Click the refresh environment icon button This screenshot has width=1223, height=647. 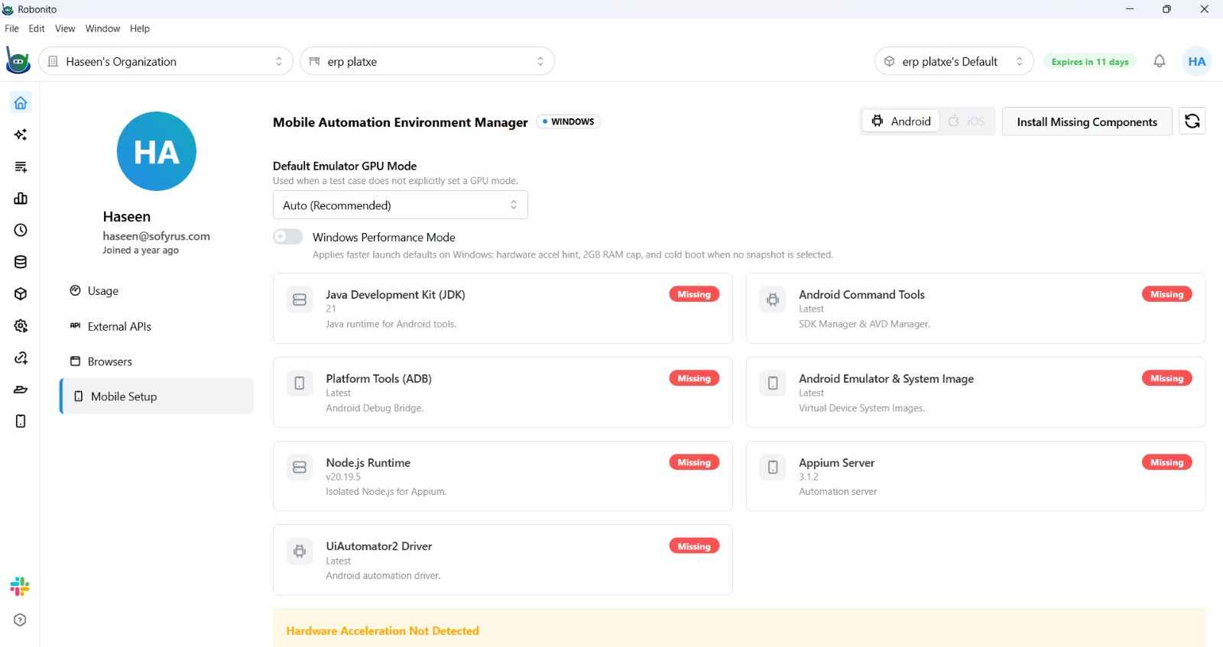pyautogui.click(x=1192, y=121)
